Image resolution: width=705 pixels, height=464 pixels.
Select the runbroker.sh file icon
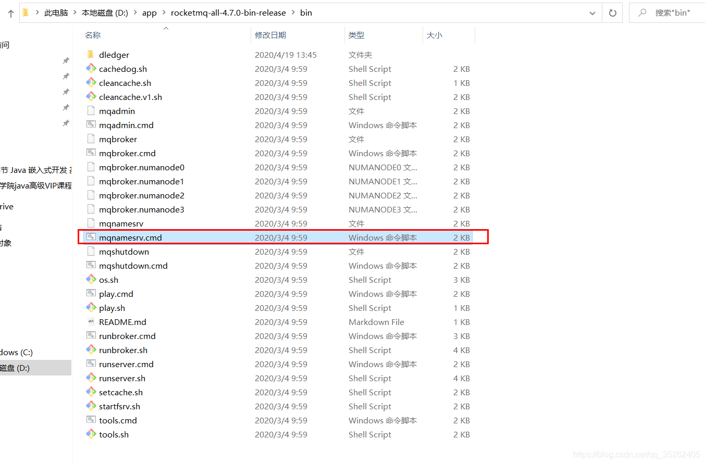click(x=91, y=350)
